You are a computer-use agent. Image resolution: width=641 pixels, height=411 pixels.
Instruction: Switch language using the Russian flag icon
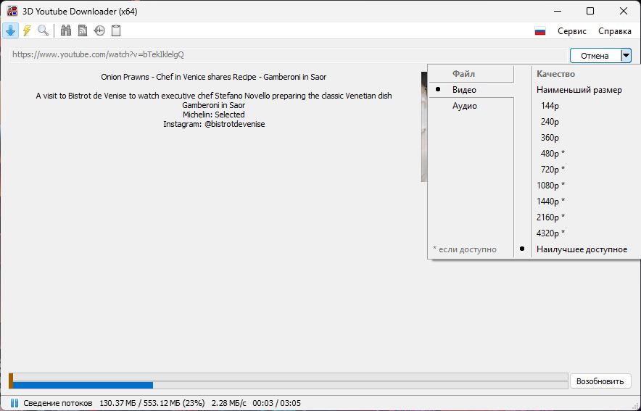tap(540, 31)
